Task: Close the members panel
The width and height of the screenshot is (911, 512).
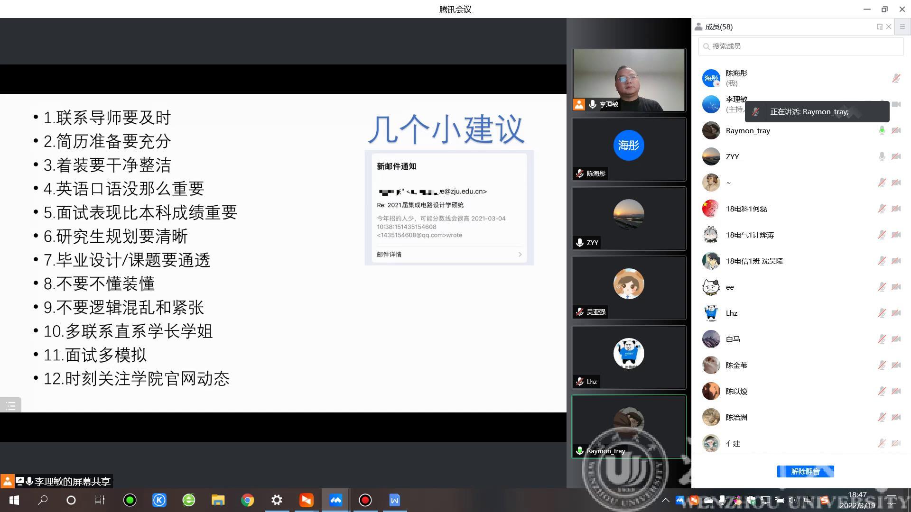Action: (889, 27)
